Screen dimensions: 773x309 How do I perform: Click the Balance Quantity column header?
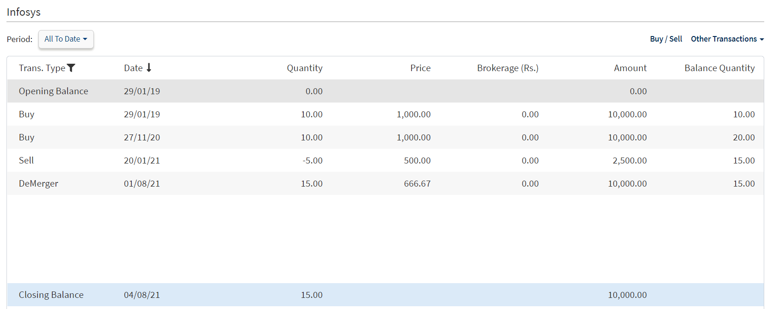coord(719,68)
